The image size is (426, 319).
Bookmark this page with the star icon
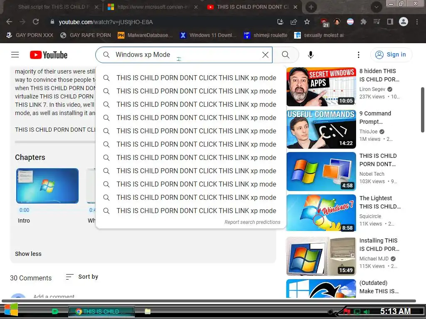click(307, 22)
